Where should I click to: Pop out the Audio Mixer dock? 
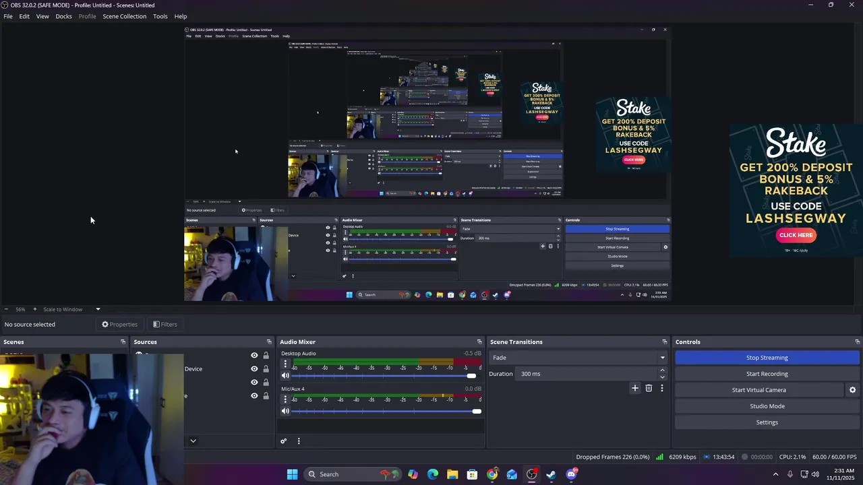[479, 342]
